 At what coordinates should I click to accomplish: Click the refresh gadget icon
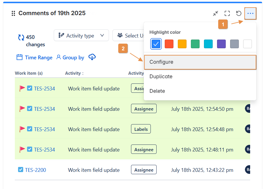point(239,13)
